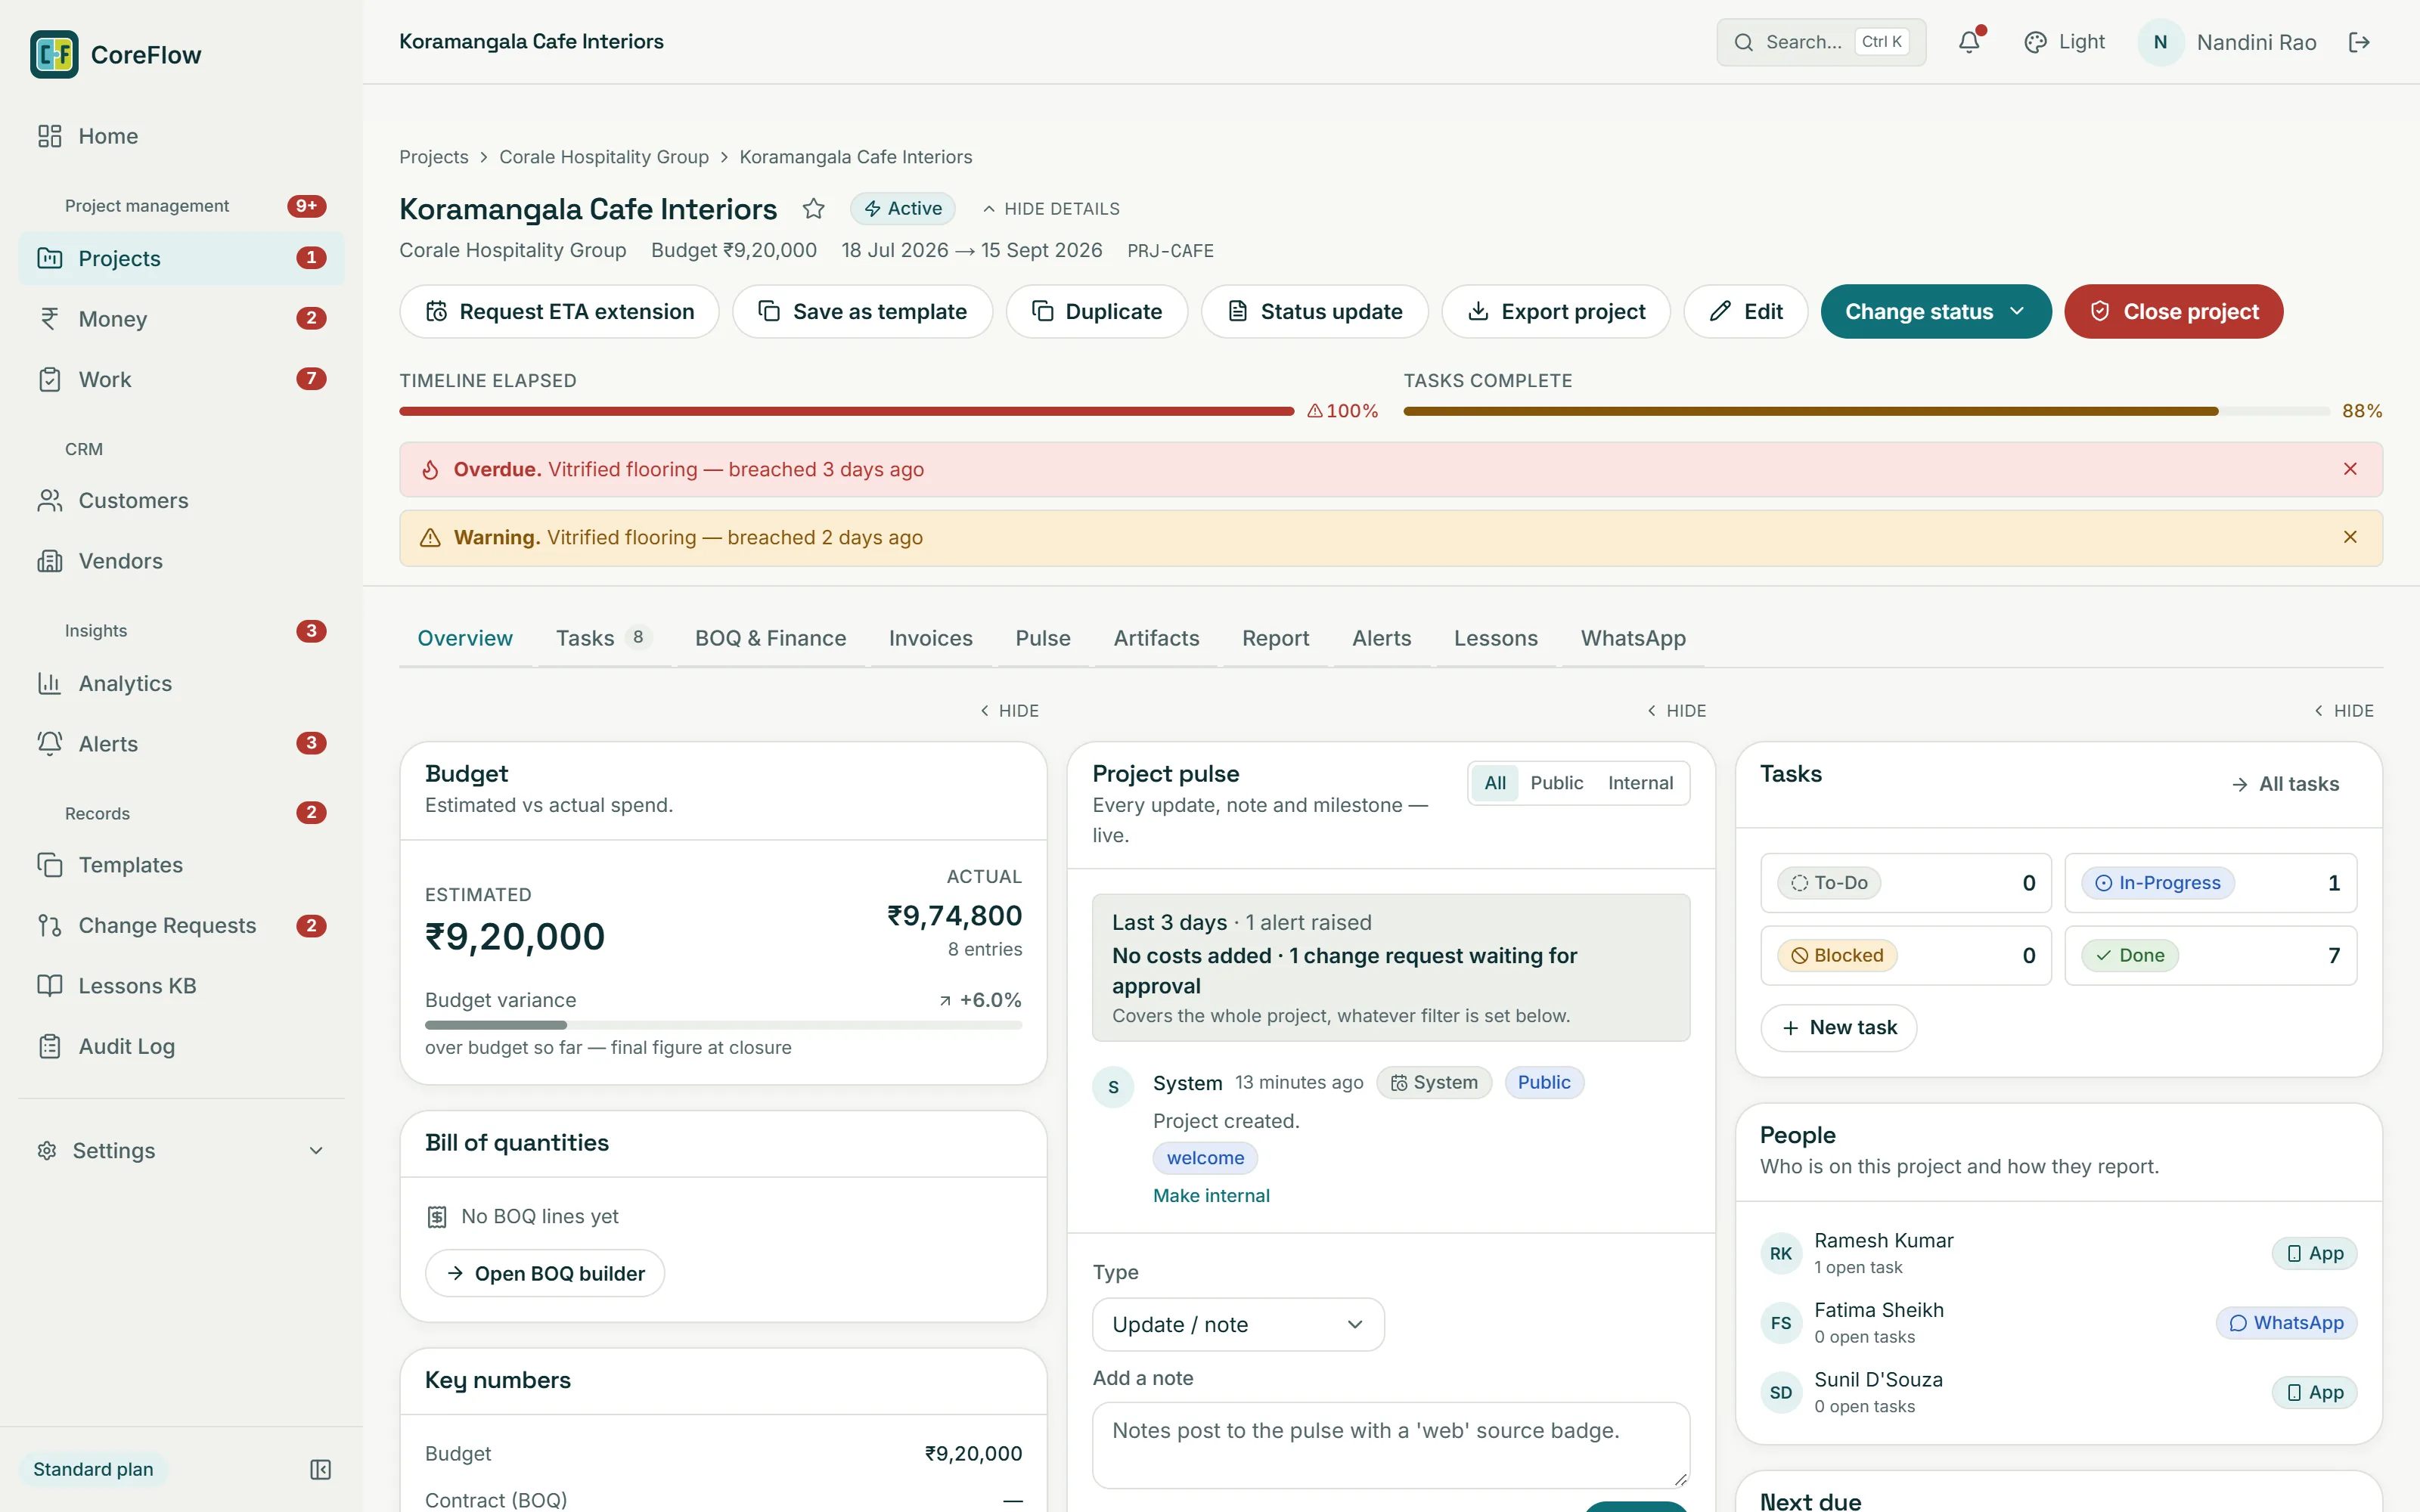Open Home from the sidebar
The width and height of the screenshot is (2420, 1512).
181,136
